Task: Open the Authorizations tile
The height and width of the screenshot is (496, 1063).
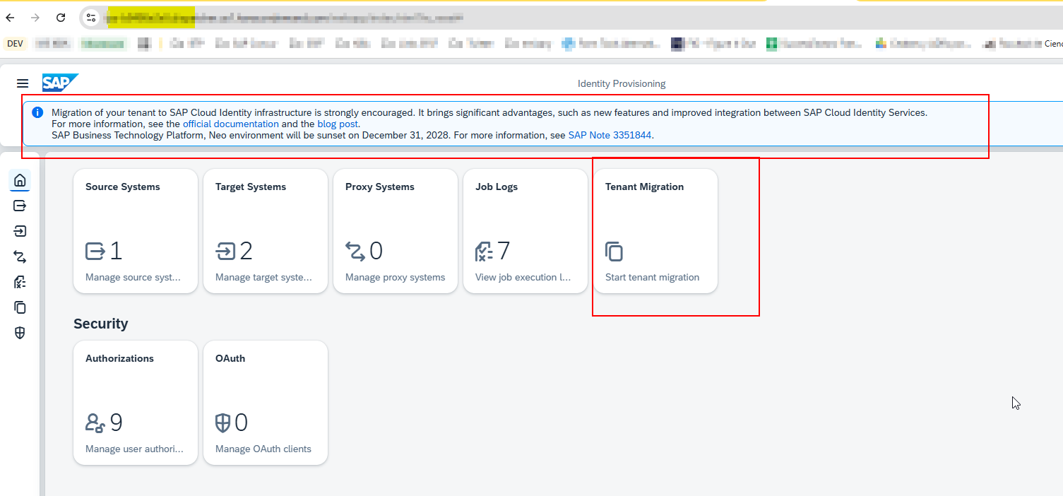Action: click(136, 403)
